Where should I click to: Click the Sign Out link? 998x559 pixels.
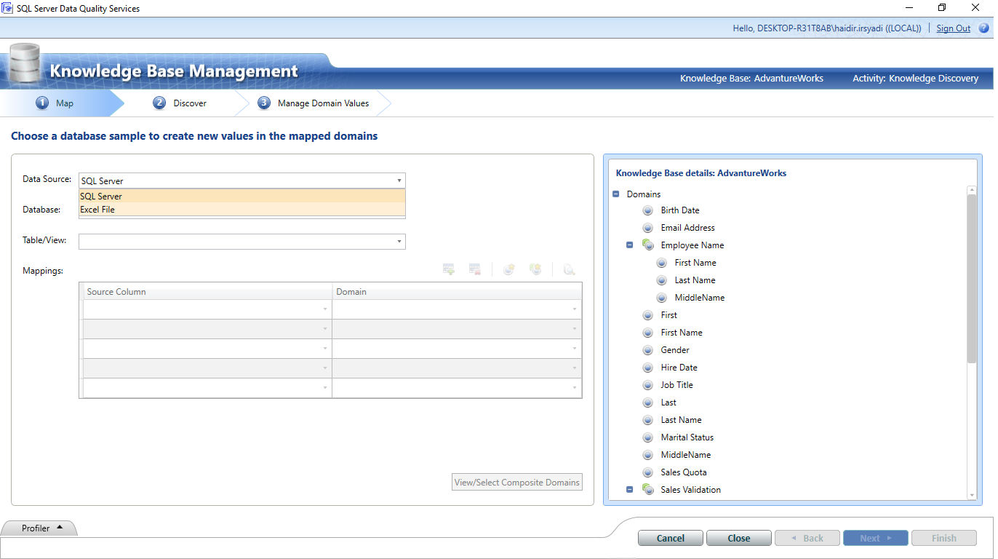click(953, 28)
